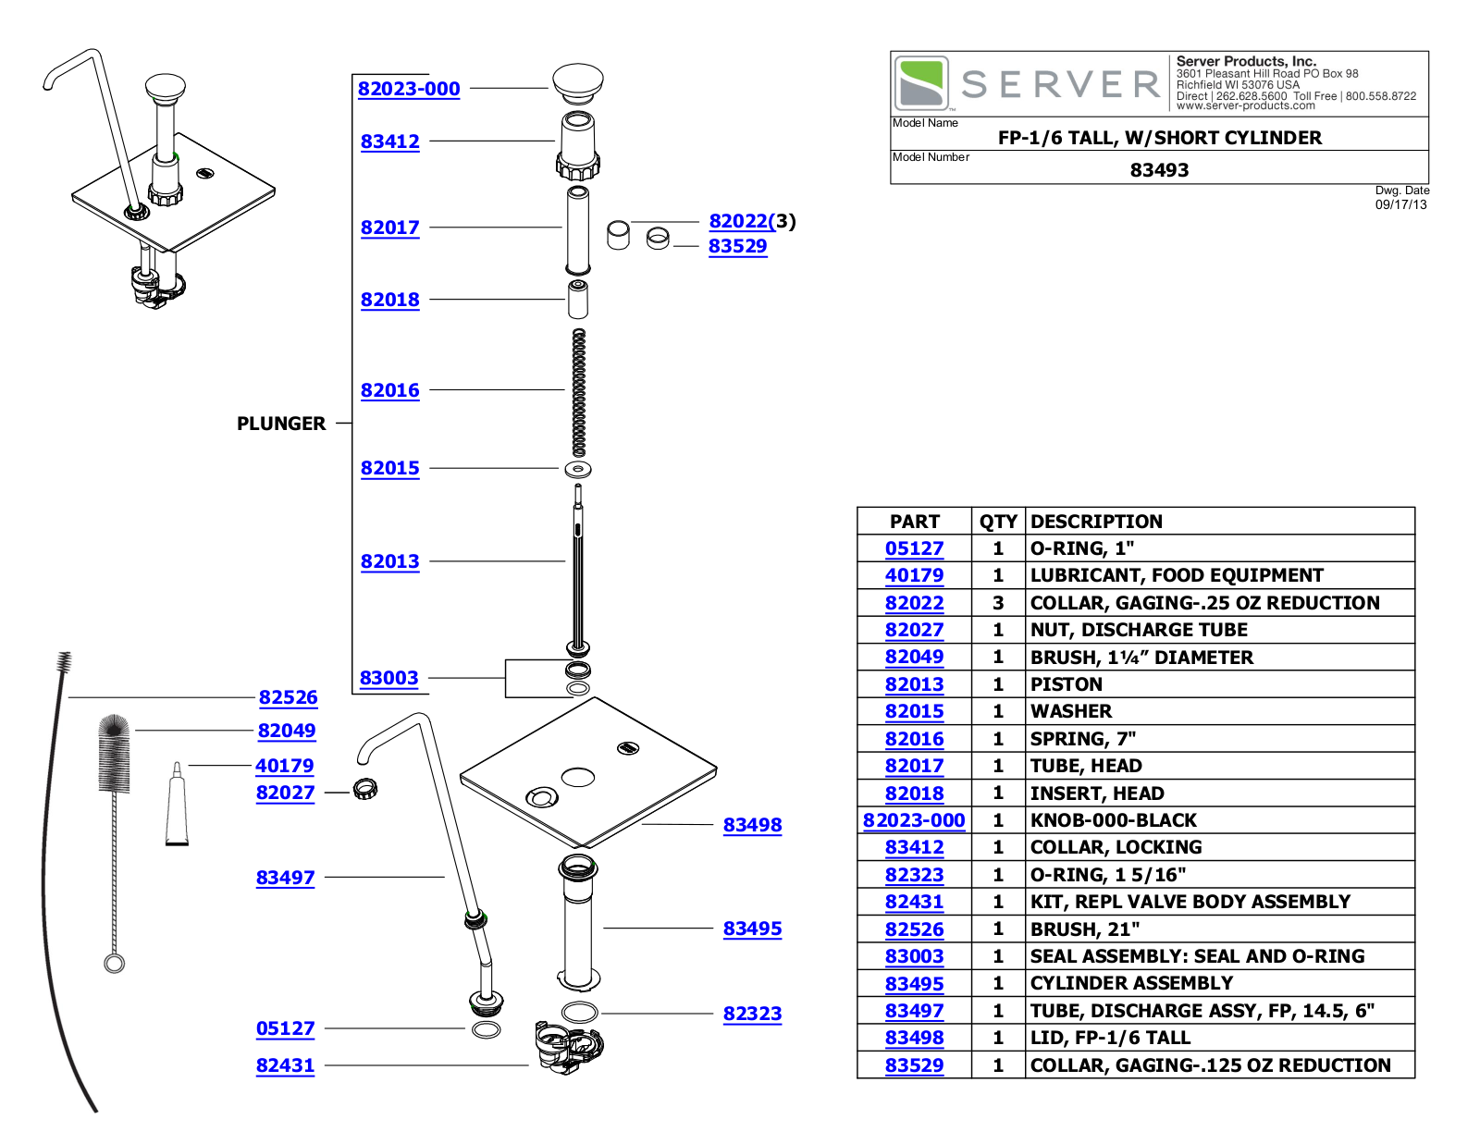The image size is (1480, 1144).
Task: Open the 82022(3) collar callout link
Action: coord(752,221)
